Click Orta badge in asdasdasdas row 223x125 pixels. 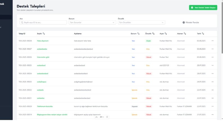tap(148, 49)
